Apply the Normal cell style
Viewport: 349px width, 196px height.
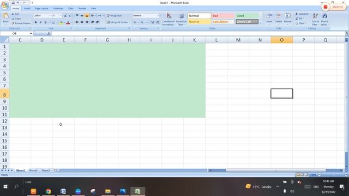tap(200, 16)
